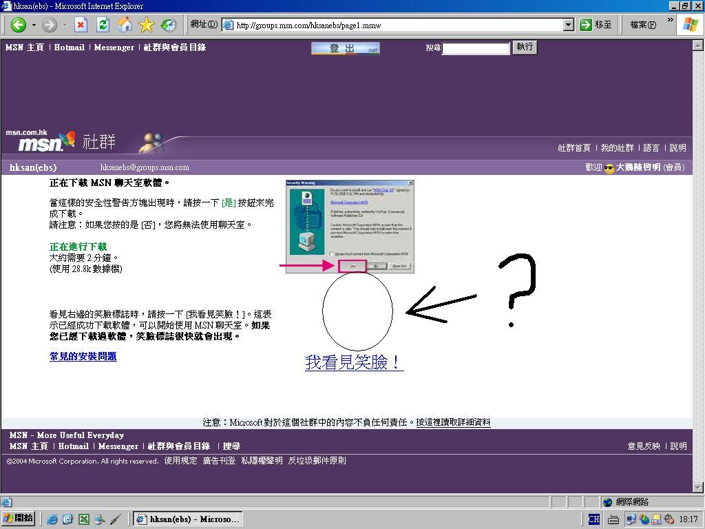Focus the 搜尋 search text box
This screenshot has width=705, height=529.
(x=476, y=48)
